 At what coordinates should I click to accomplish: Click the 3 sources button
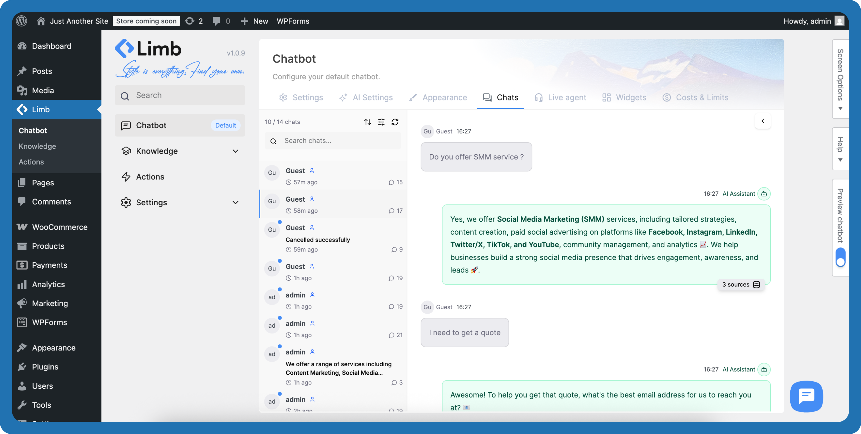tap(741, 284)
